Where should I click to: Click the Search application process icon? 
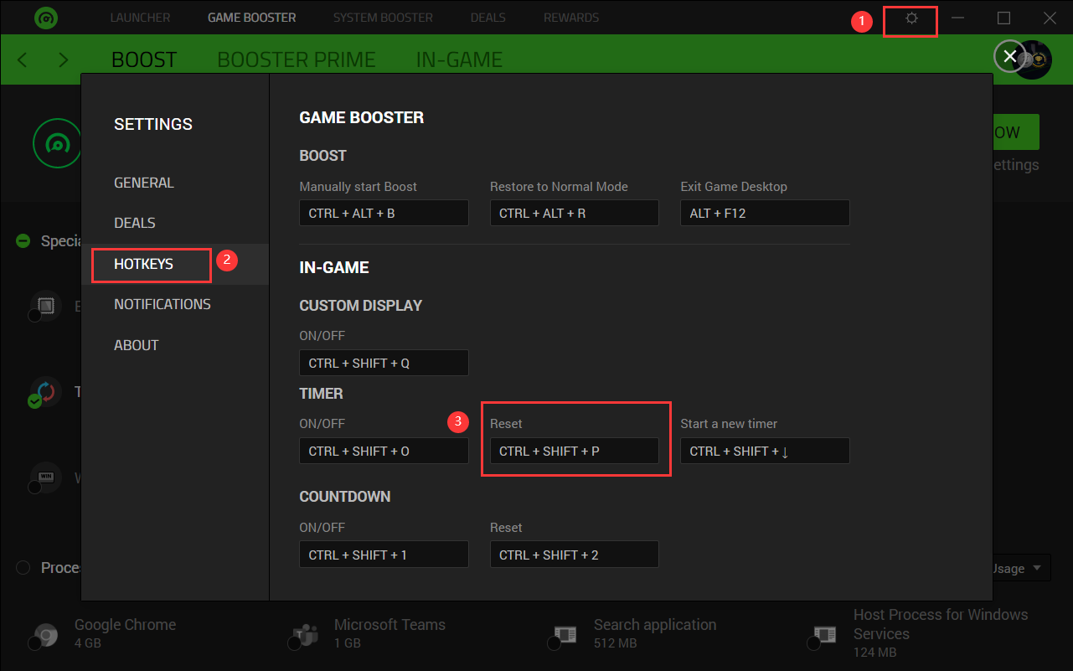(565, 634)
